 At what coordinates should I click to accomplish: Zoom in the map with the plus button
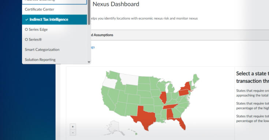coord(73,127)
